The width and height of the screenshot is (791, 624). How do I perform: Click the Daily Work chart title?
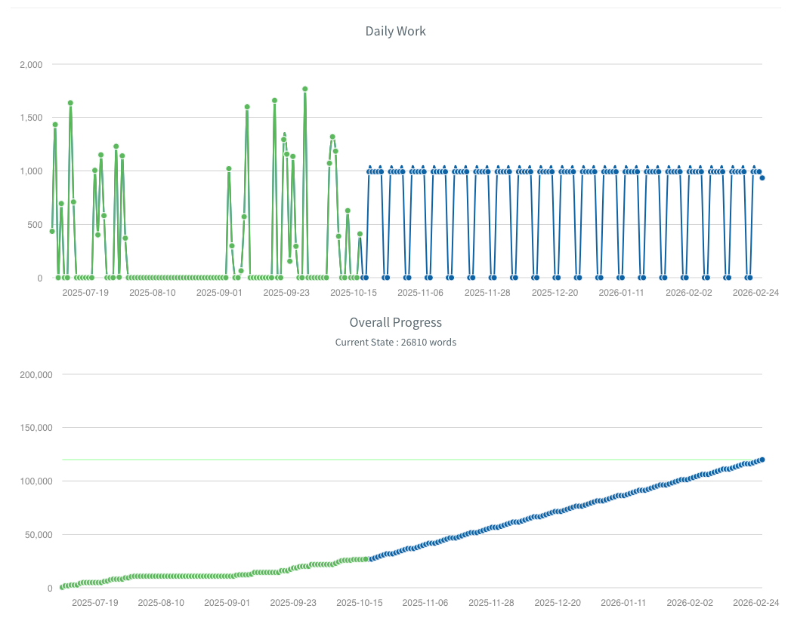(395, 31)
